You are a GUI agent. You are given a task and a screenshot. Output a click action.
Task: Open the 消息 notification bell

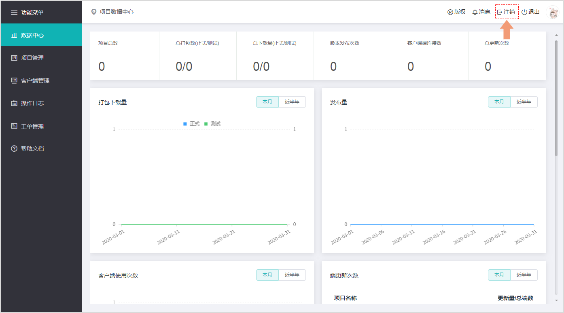point(475,12)
